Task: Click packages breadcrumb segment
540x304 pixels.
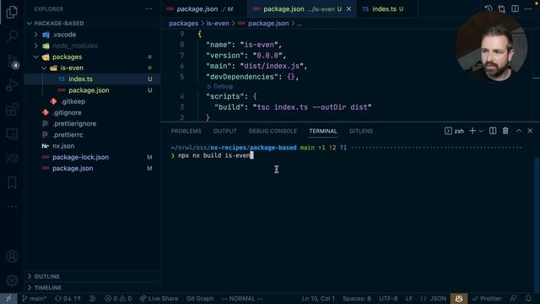Action: (x=184, y=24)
